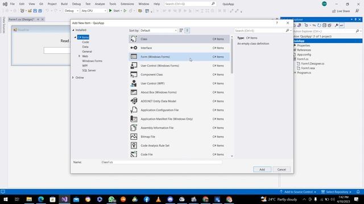Select Component Class template
364x204 pixels.
[179, 74]
